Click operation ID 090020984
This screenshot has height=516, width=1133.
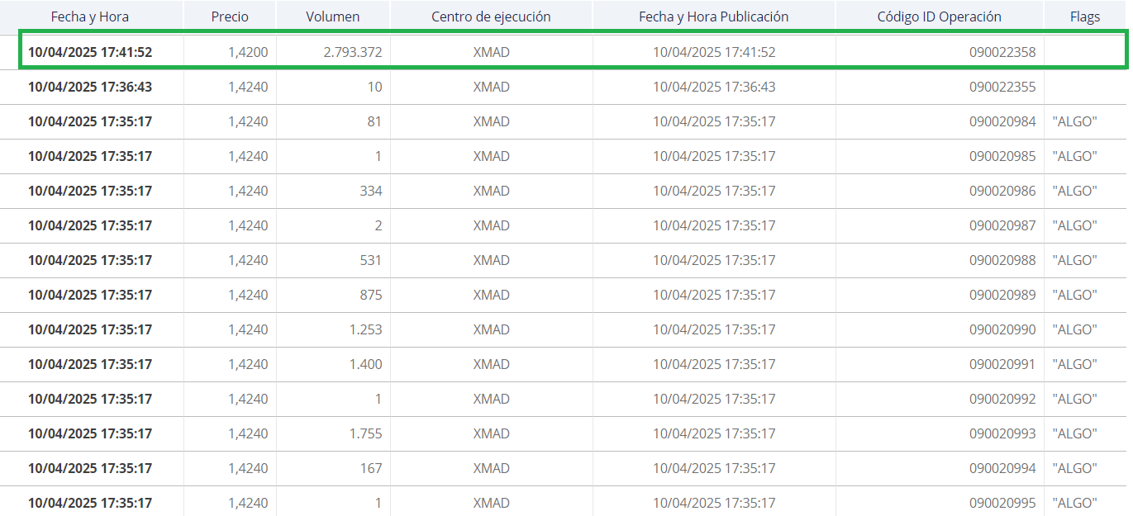(x=1002, y=121)
